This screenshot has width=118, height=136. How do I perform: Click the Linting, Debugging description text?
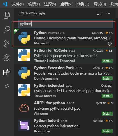pos(73,38)
